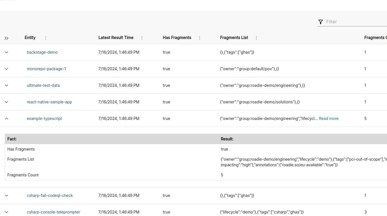Screen dimensions: 387x216
Task: Expand the ultimate-test-data row
Action: pos(7,85)
